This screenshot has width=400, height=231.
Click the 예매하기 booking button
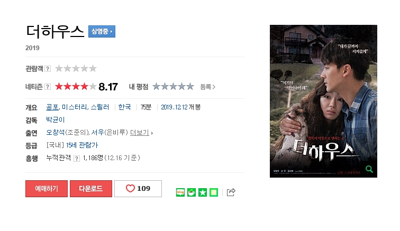click(x=47, y=189)
